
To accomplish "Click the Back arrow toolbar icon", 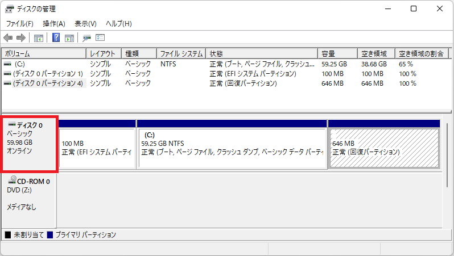I will [x=8, y=37].
